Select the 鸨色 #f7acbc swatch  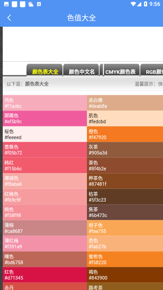pos(45,103)
